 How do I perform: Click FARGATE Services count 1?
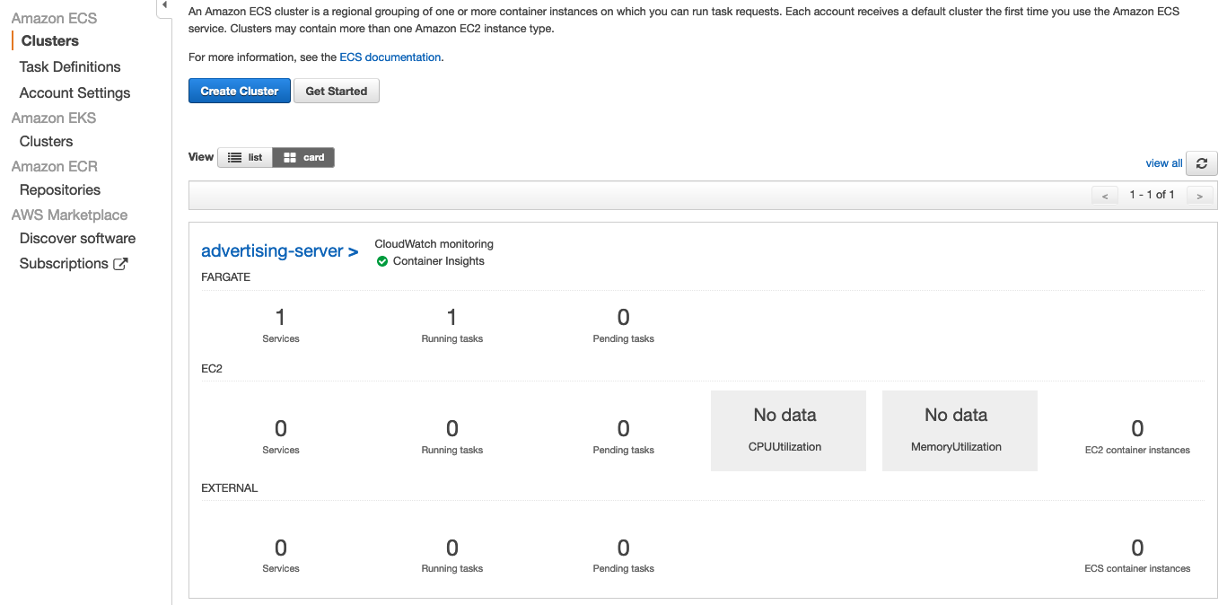coord(281,317)
